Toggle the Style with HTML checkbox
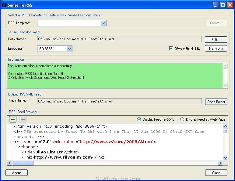 [x=171, y=48]
